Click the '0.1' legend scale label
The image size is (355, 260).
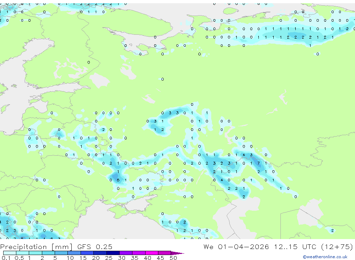click(x=6, y=258)
